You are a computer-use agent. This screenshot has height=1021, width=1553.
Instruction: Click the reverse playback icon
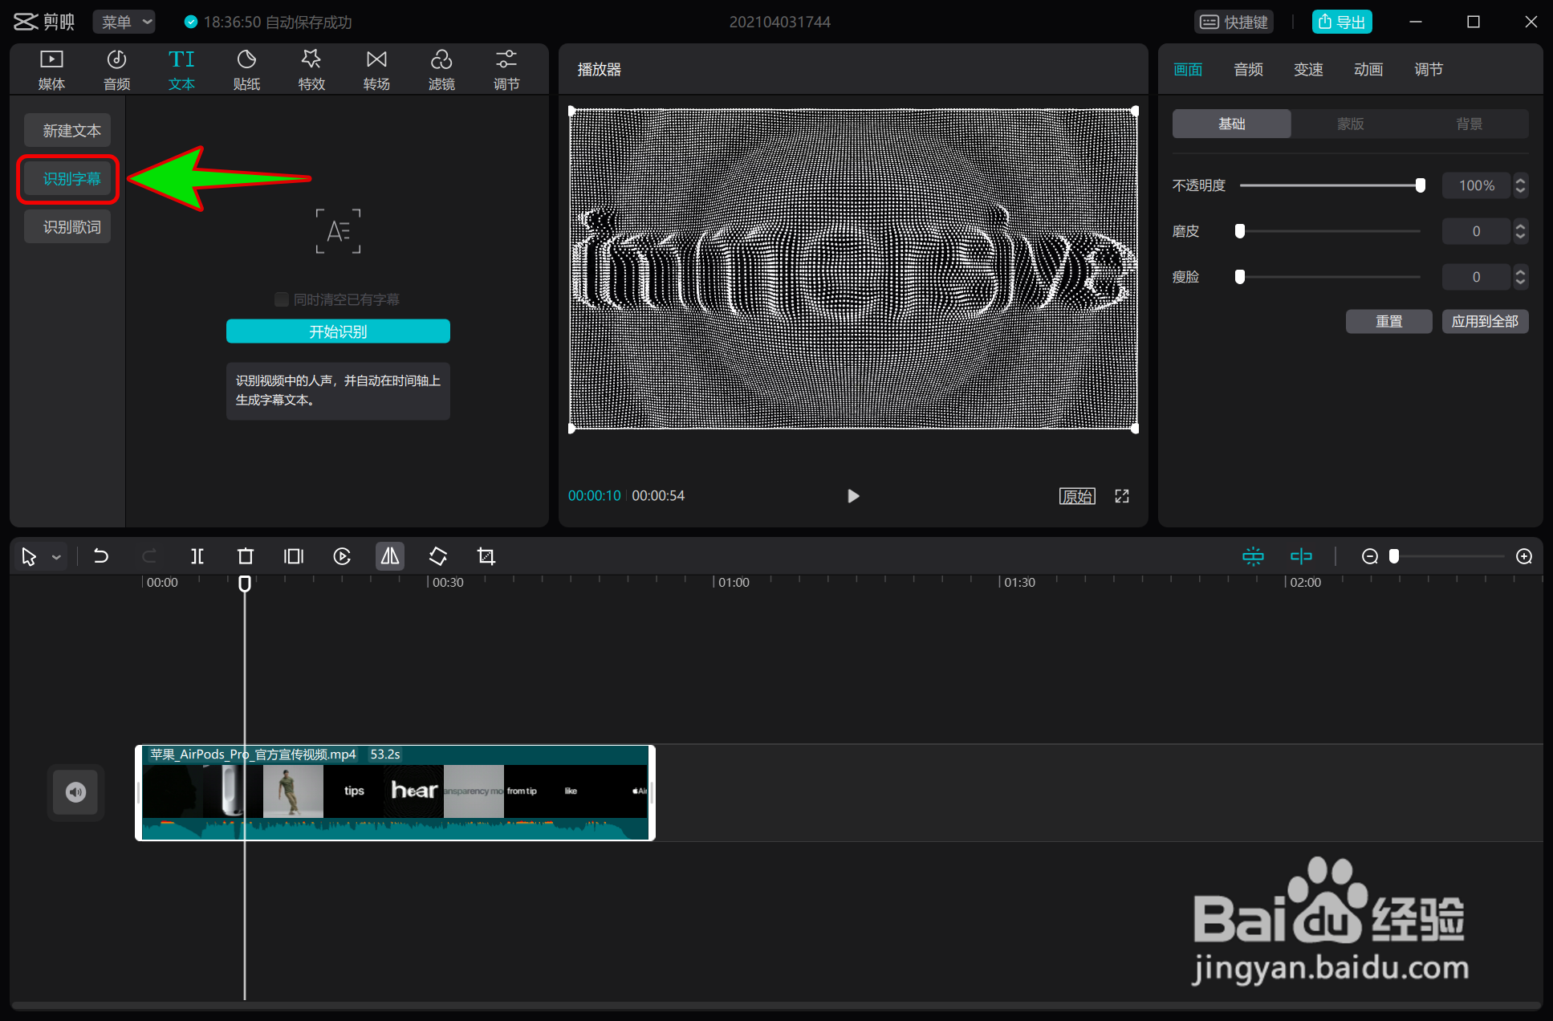[342, 556]
